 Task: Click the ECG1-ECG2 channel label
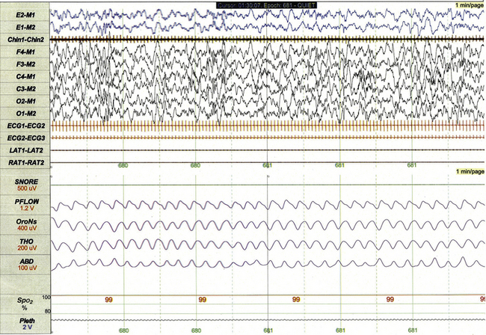pyautogui.click(x=25, y=126)
